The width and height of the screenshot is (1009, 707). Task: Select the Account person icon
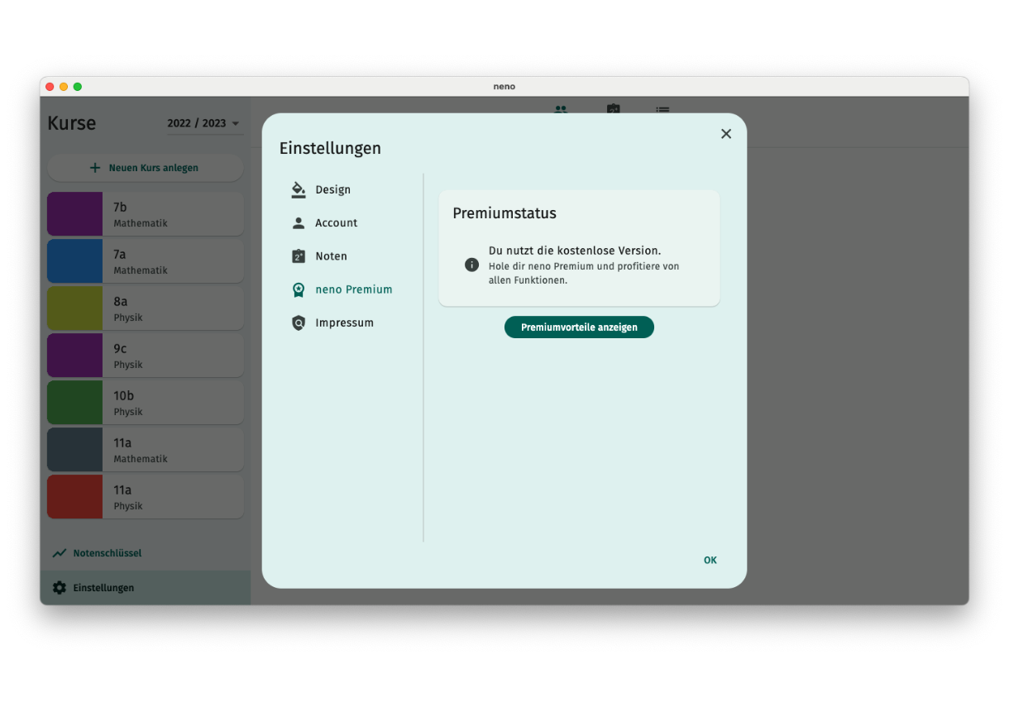(299, 223)
